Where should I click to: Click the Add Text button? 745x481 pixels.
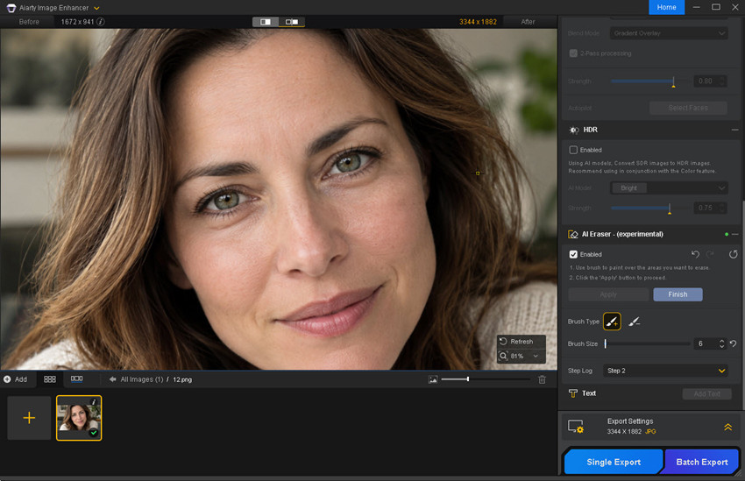click(x=706, y=393)
